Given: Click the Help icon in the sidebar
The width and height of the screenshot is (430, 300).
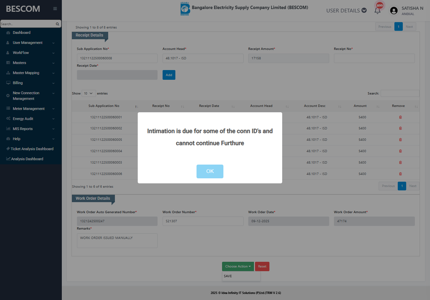Looking at the screenshot, I should tap(8, 139).
